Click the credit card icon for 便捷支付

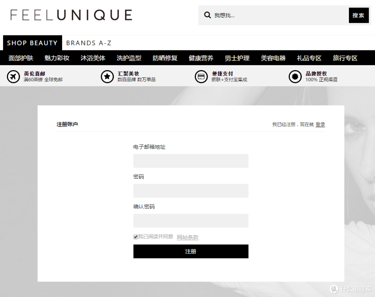[x=201, y=76]
